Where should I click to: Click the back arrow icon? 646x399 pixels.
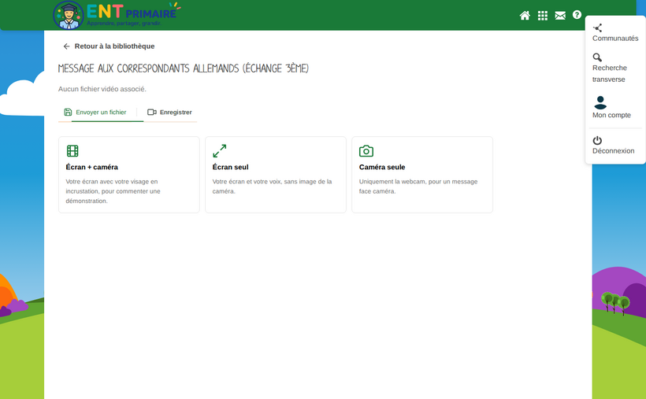tap(66, 46)
